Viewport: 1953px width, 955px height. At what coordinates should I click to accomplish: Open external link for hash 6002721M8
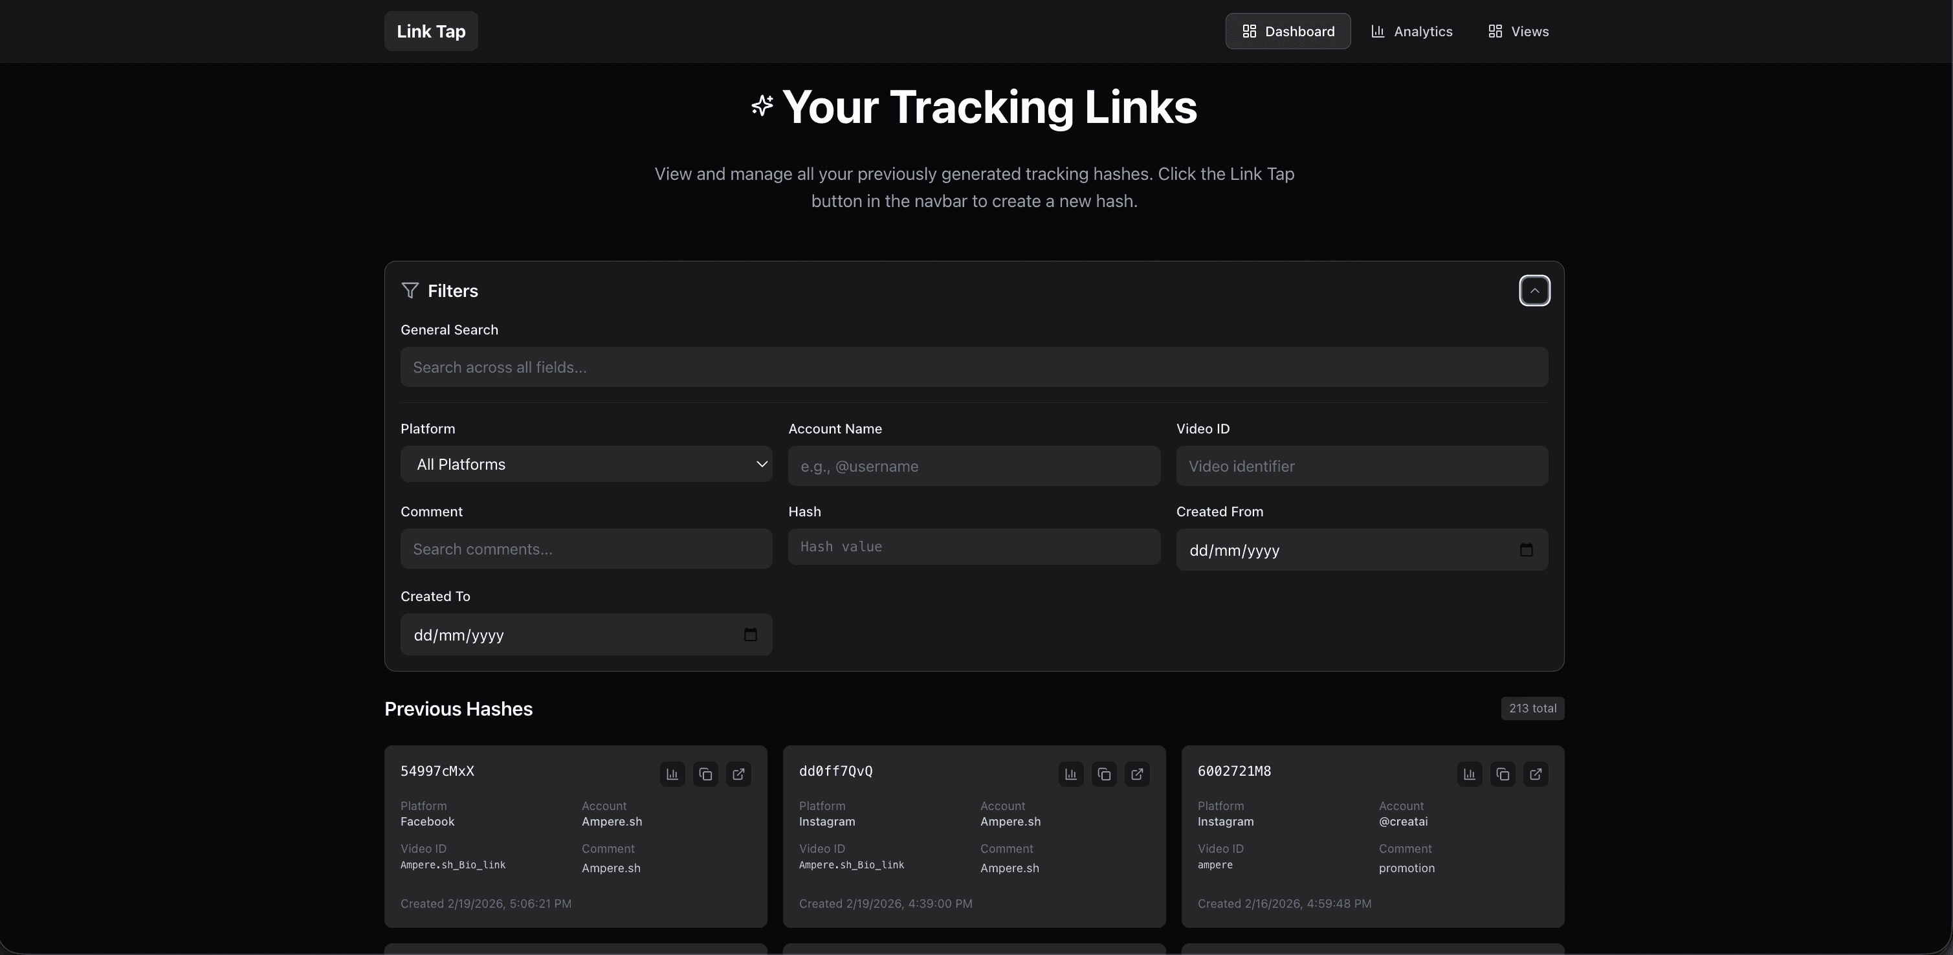point(1536,774)
